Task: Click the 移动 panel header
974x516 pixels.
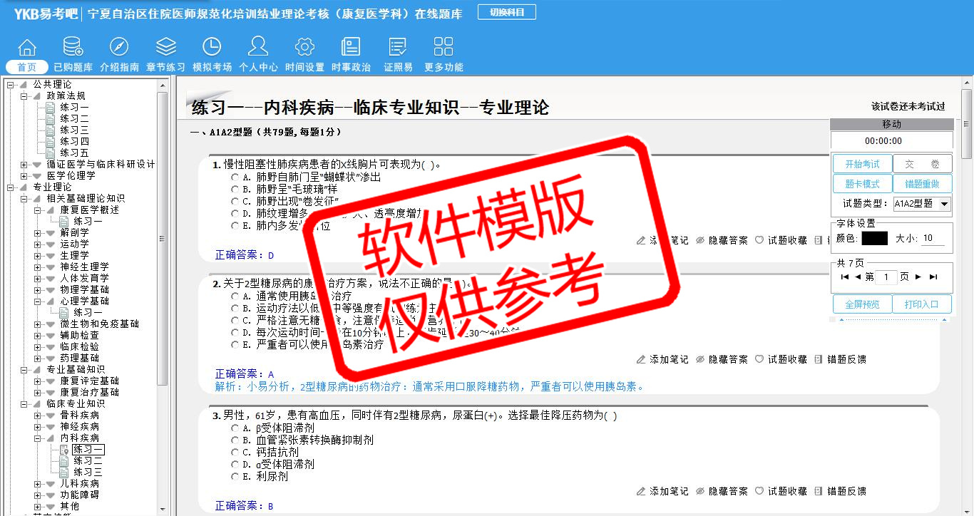Action: [x=892, y=124]
